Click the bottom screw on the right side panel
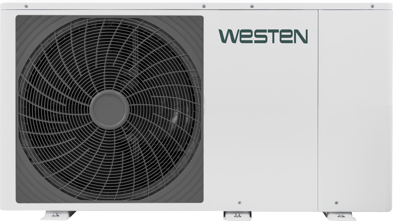 pos(336,202)
